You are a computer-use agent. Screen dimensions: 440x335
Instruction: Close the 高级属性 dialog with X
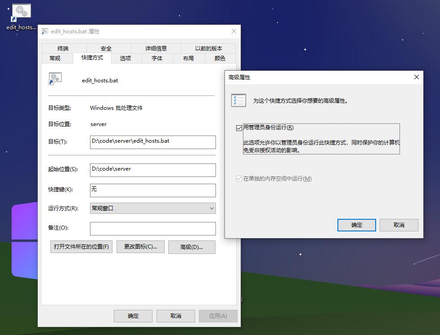[x=417, y=77]
